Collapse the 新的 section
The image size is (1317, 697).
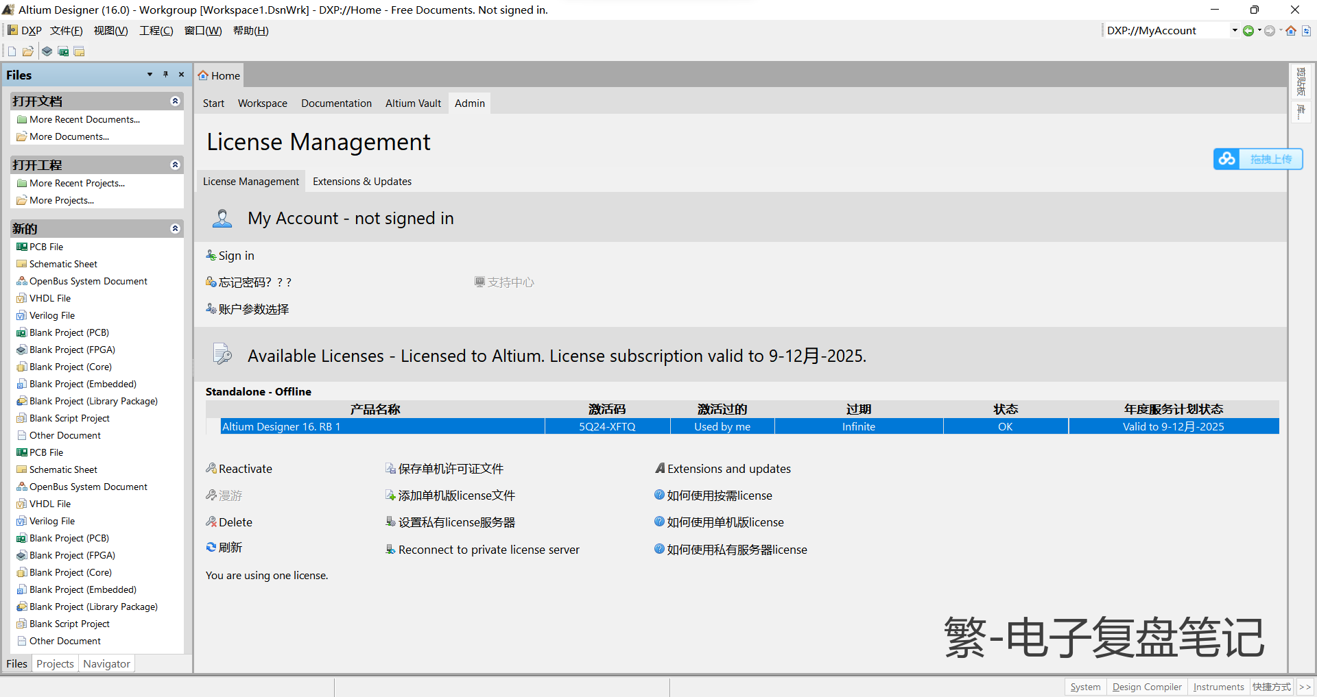175,229
